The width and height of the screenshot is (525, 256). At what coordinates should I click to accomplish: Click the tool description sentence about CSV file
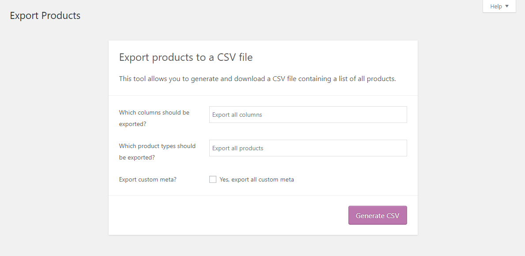pos(257,79)
